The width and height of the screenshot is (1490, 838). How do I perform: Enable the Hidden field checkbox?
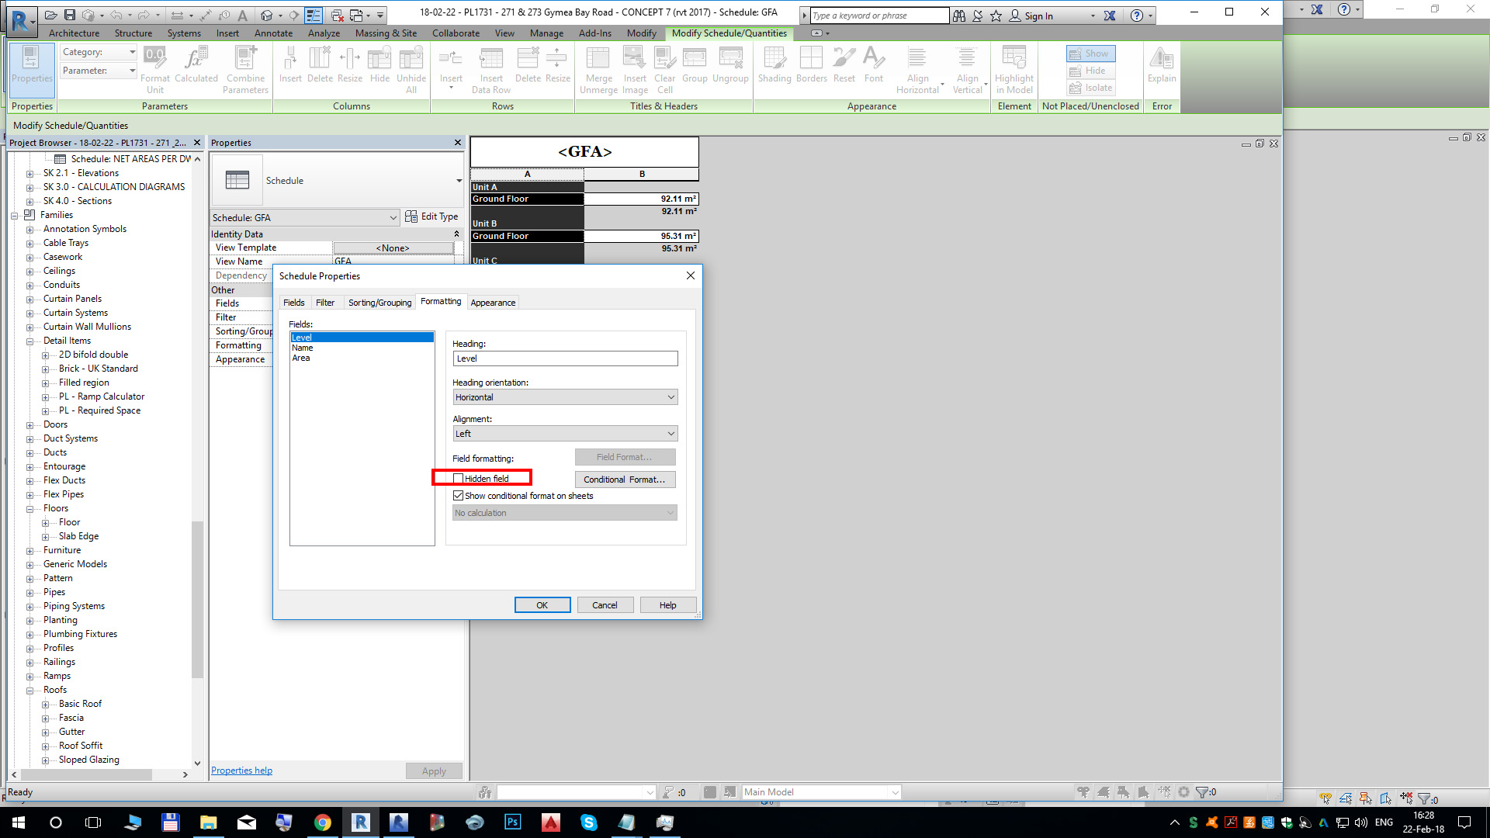[x=459, y=479]
